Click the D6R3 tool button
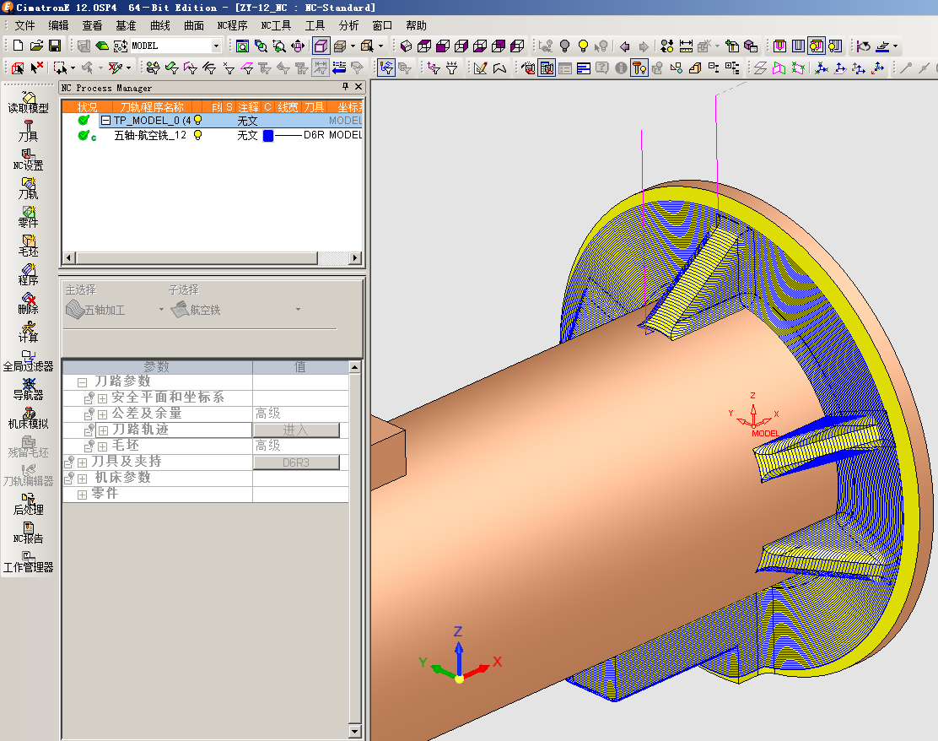 [x=296, y=462]
